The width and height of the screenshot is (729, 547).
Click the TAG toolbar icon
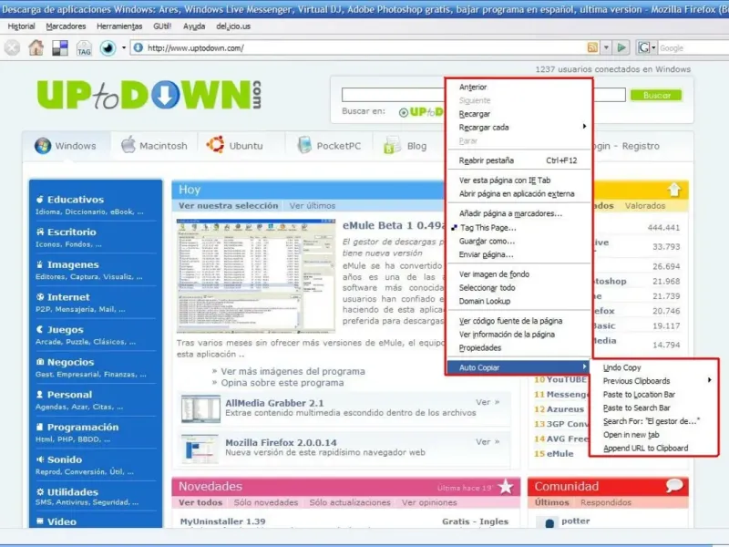point(84,48)
